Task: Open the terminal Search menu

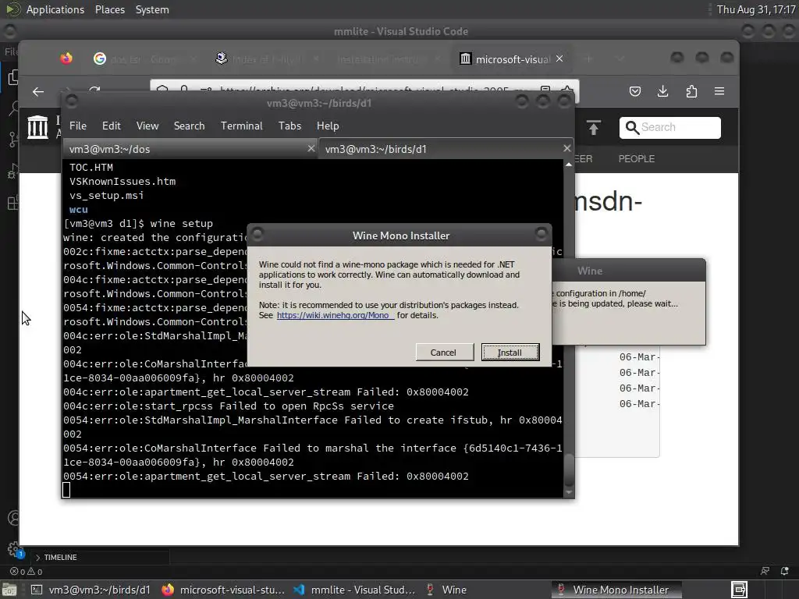Action: (x=189, y=126)
